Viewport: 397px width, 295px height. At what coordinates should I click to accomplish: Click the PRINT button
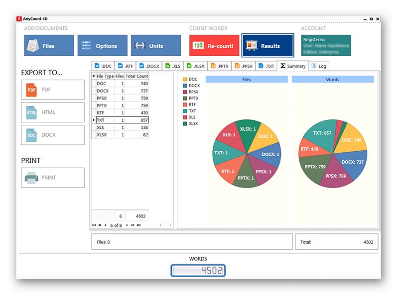(x=53, y=178)
